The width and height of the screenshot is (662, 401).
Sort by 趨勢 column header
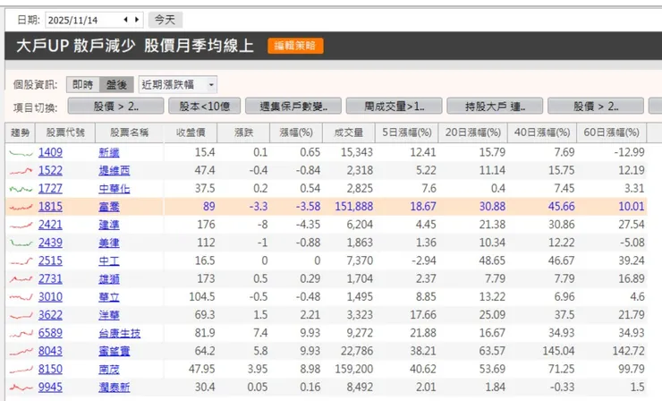coord(21,132)
